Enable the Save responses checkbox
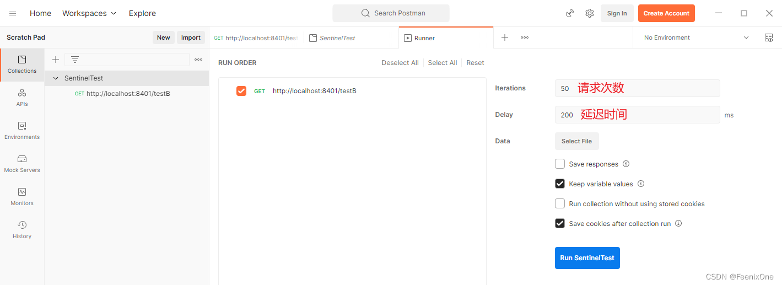The image size is (782, 285). 560,164
